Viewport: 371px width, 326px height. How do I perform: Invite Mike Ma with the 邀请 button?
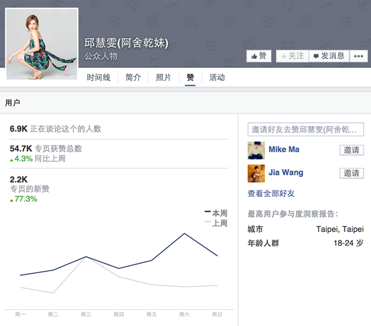[351, 150]
